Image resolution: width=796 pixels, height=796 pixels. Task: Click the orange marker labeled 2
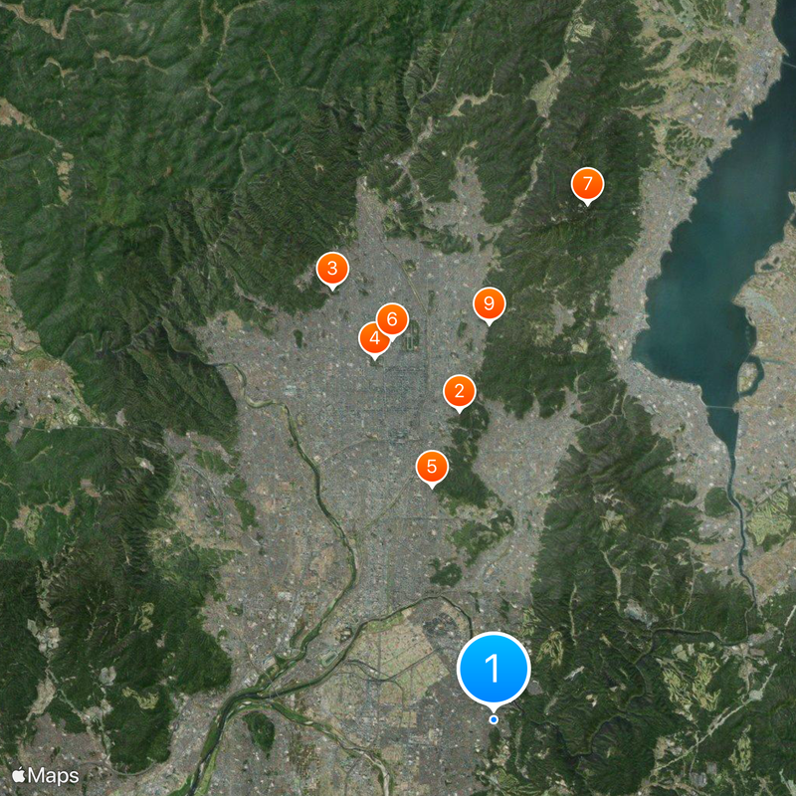click(x=459, y=391)
